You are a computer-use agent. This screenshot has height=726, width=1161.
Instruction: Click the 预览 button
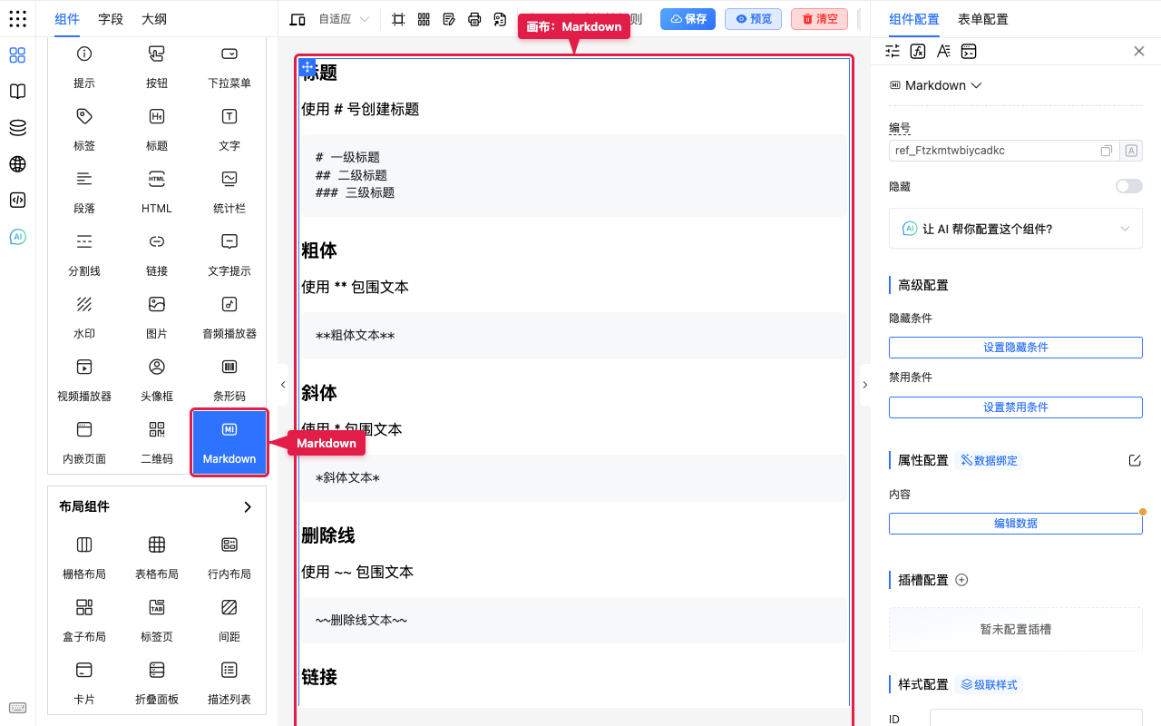[754, 19]
